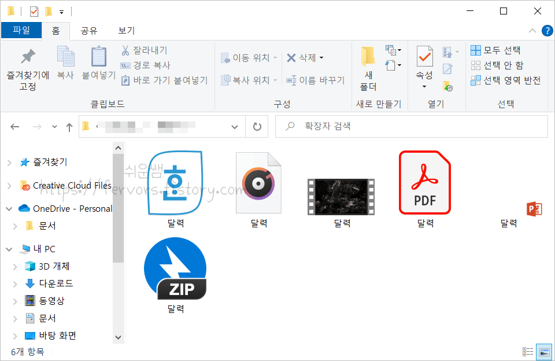The width and height of the screenshot is (555, 361).
Task: Select all items with 모두 선택
Action: pos(495,50)
